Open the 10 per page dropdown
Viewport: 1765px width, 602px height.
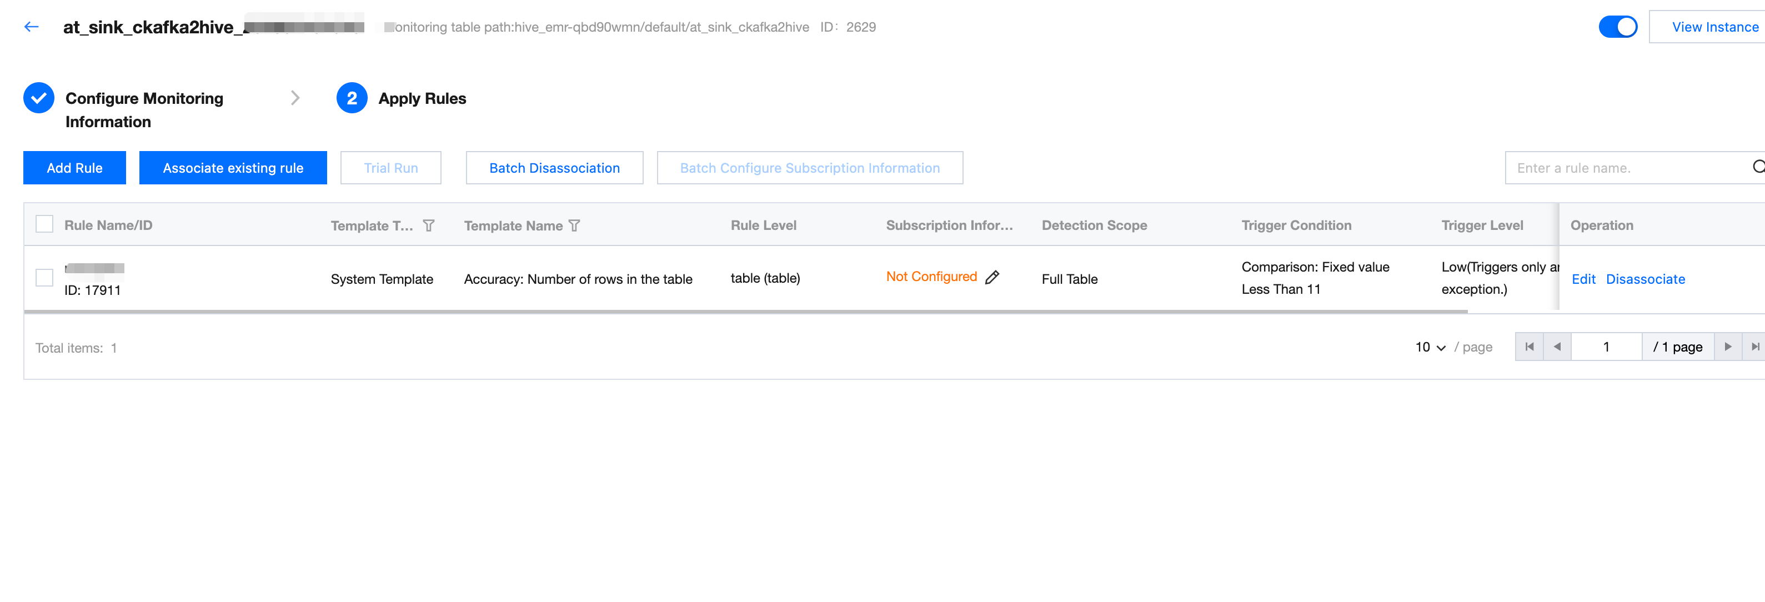(x=1430, y=347)
